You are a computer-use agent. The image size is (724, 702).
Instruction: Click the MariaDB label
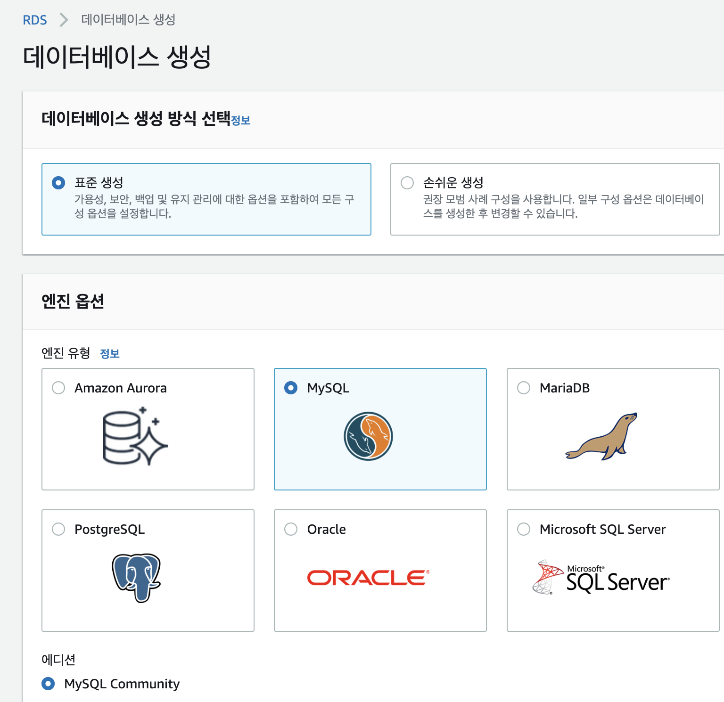click(565, 388)
